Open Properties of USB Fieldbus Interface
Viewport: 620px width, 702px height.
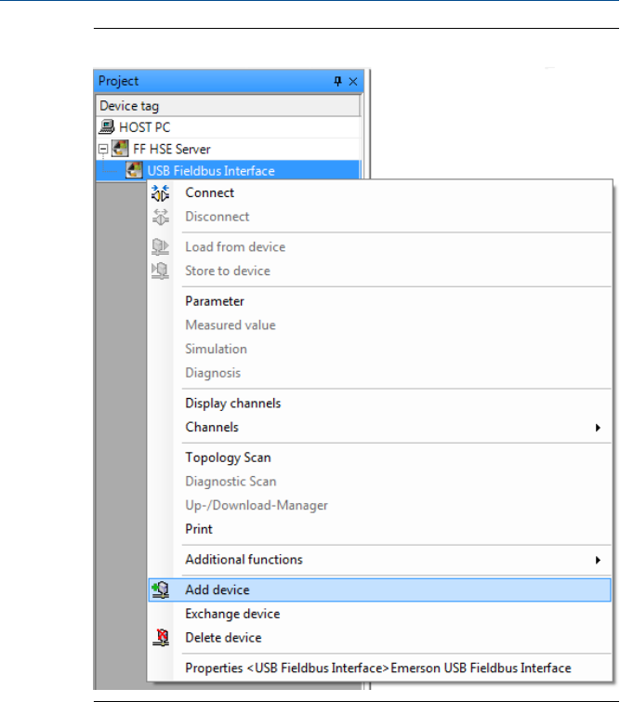tap(377, 668)
